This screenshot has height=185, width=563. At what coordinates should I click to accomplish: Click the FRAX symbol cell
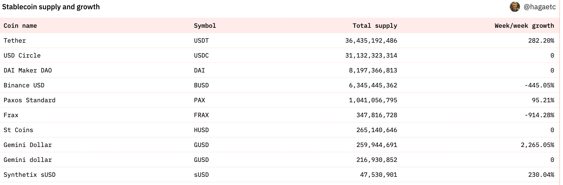pos(201,115)
